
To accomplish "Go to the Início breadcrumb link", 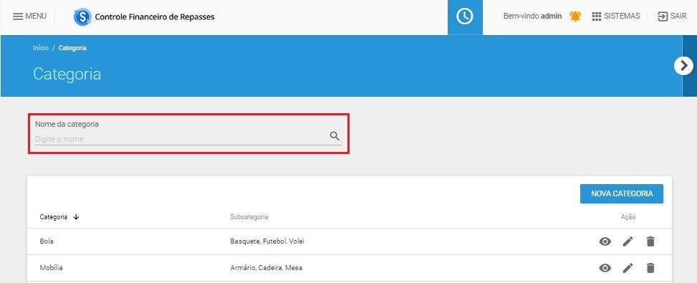I will 40,47.
